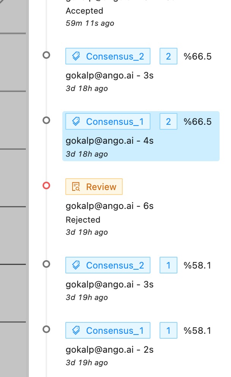Click the "59m 11s ago" timestamp
Image resolution: width=231 pixels, height=377 pixels.
point(90,23)
